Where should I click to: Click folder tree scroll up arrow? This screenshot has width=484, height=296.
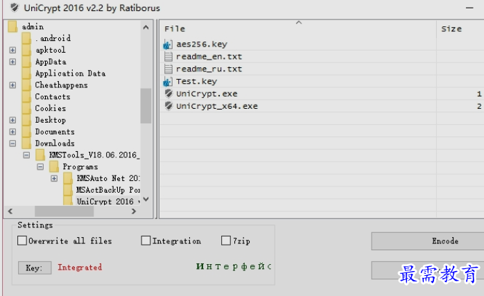pos(146,28)
